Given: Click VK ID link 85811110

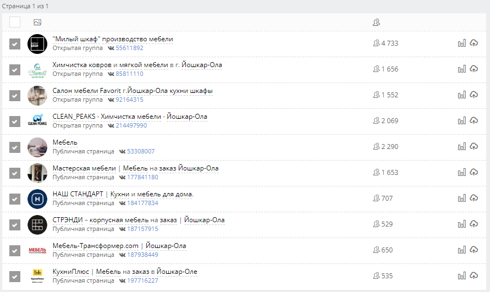Looking at the screenshot, I should click(129, 74).
